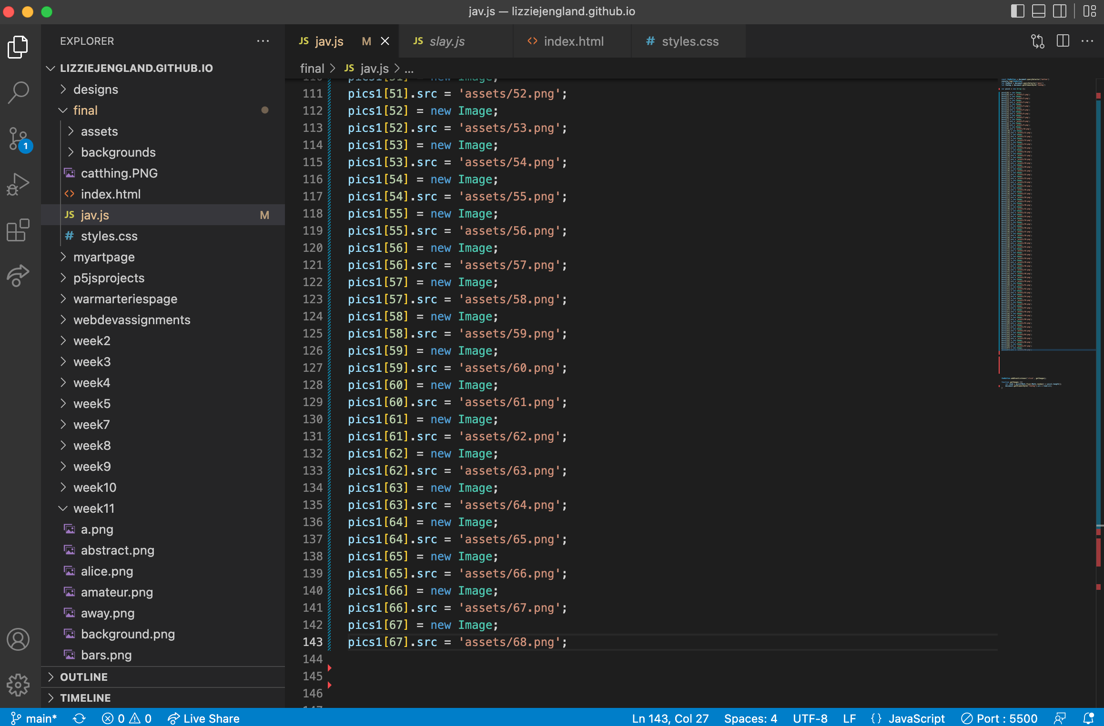The height and width of the screenshot is (726, 1104).
Task: Open the Manage gear icon
Action: [18, 685]
